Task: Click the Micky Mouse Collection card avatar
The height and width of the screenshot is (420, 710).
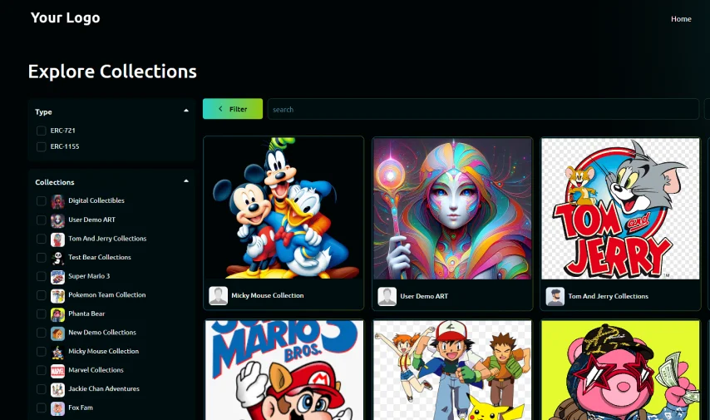Action: pyautogui.click(x=219, y=296)
